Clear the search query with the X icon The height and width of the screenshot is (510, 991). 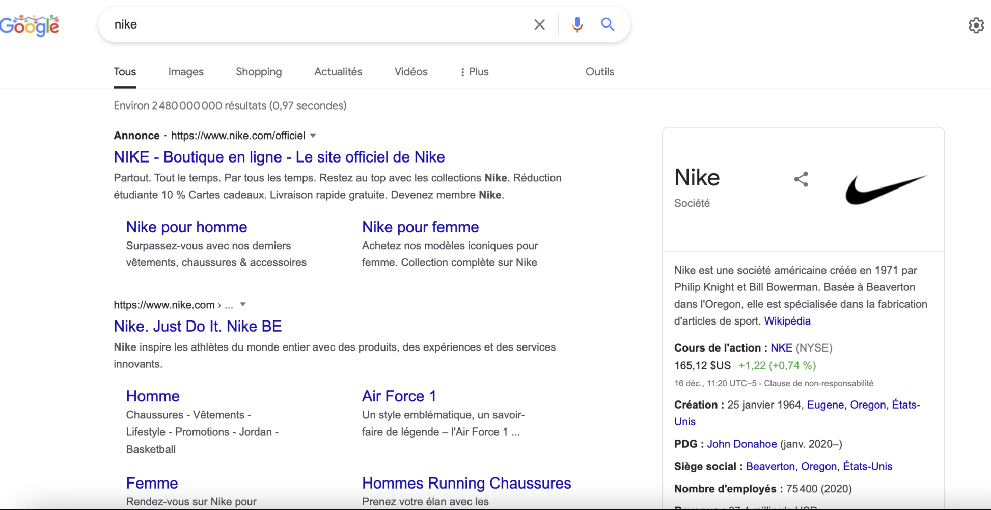(539, 24)
